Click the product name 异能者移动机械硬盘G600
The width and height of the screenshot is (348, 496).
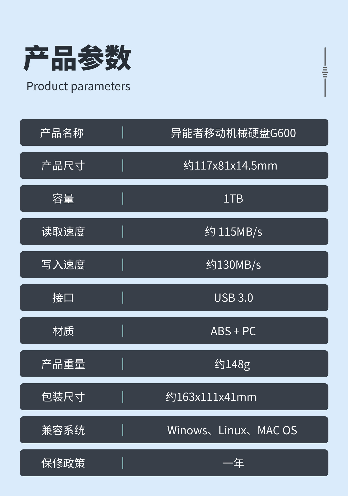(x=233, y=133)
